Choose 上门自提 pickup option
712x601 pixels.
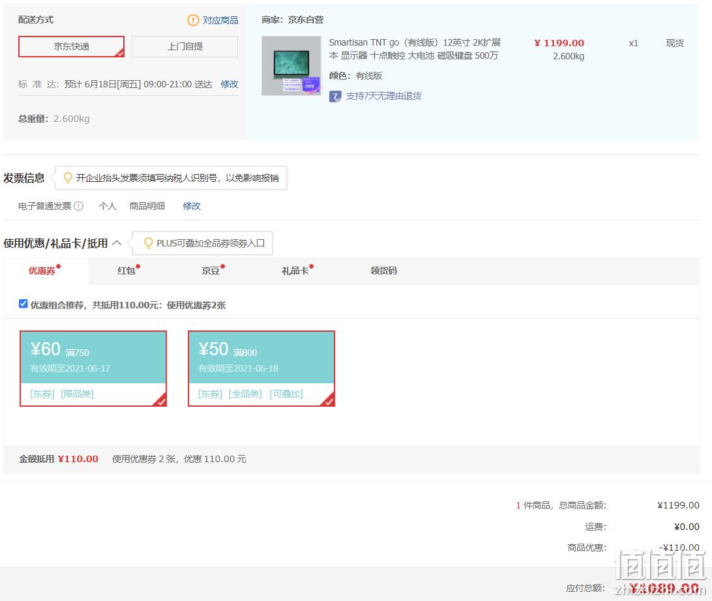(185, 46)
